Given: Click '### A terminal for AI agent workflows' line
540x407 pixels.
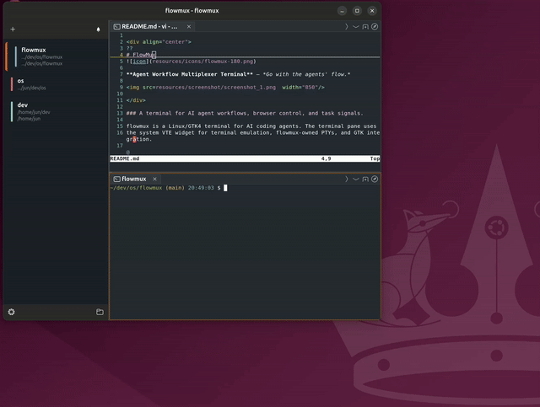Looking at the screenshot, I should point(245,113).
